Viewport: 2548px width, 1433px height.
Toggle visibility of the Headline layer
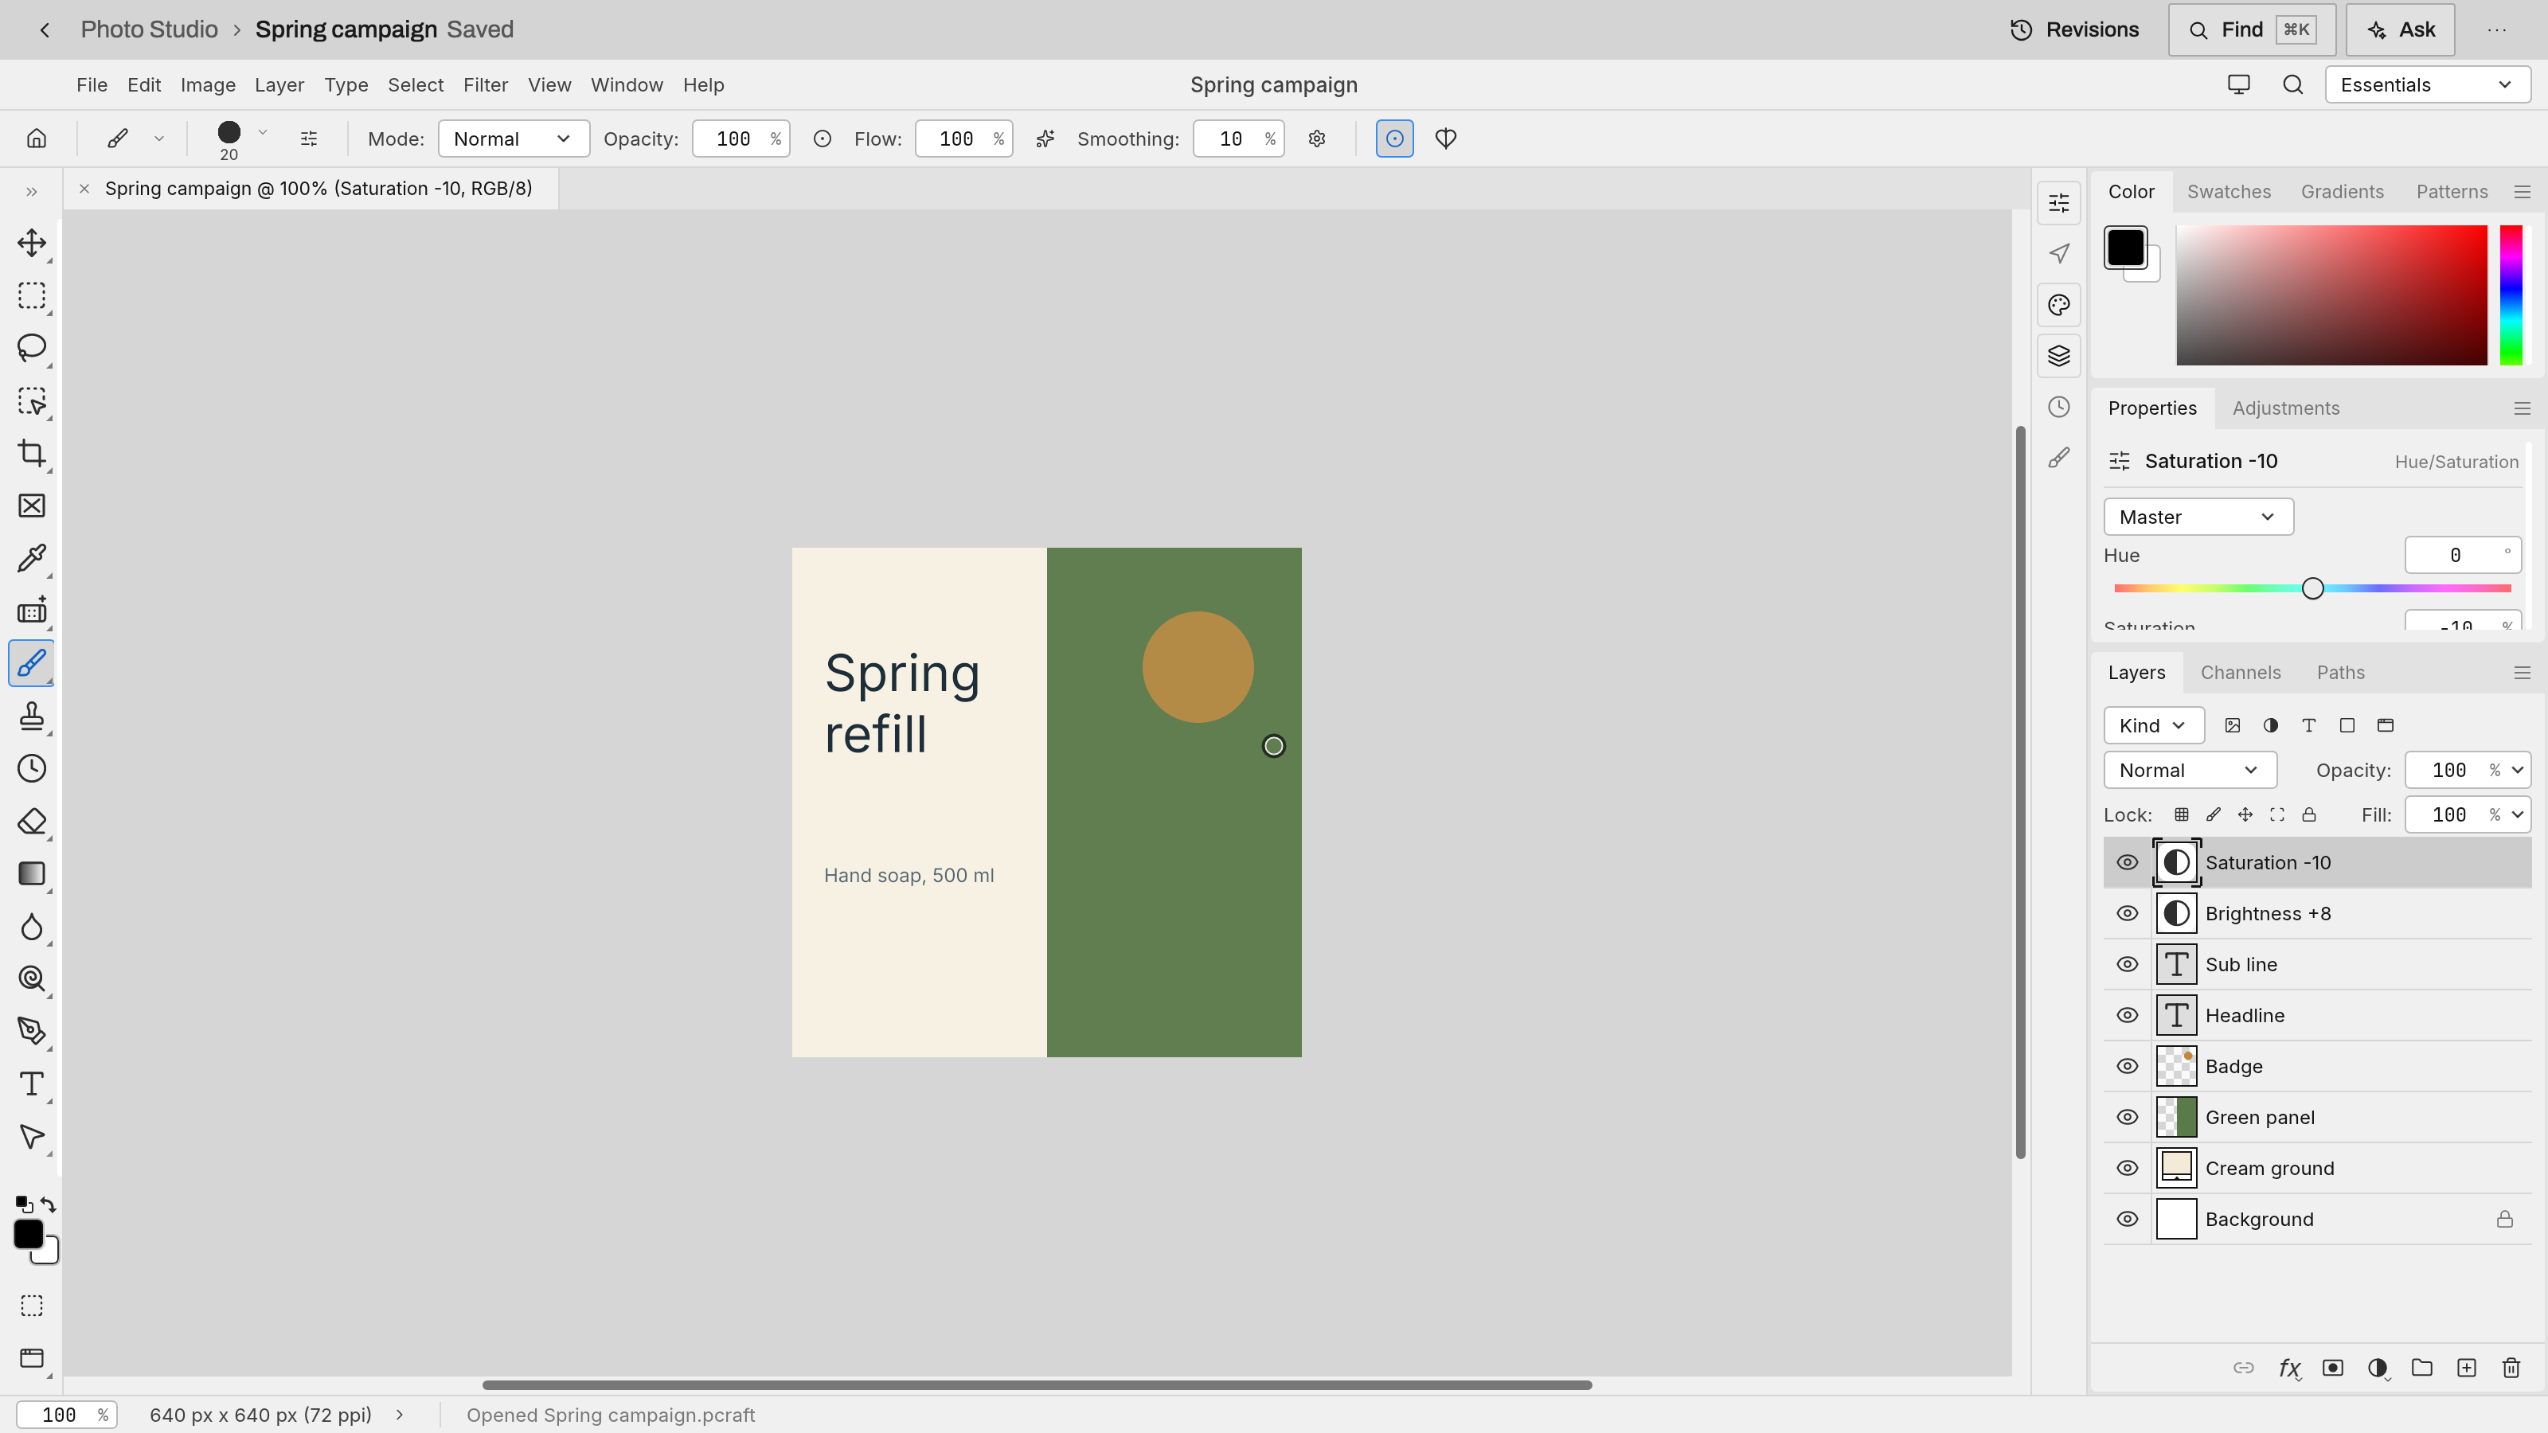coord(2127,1016)
